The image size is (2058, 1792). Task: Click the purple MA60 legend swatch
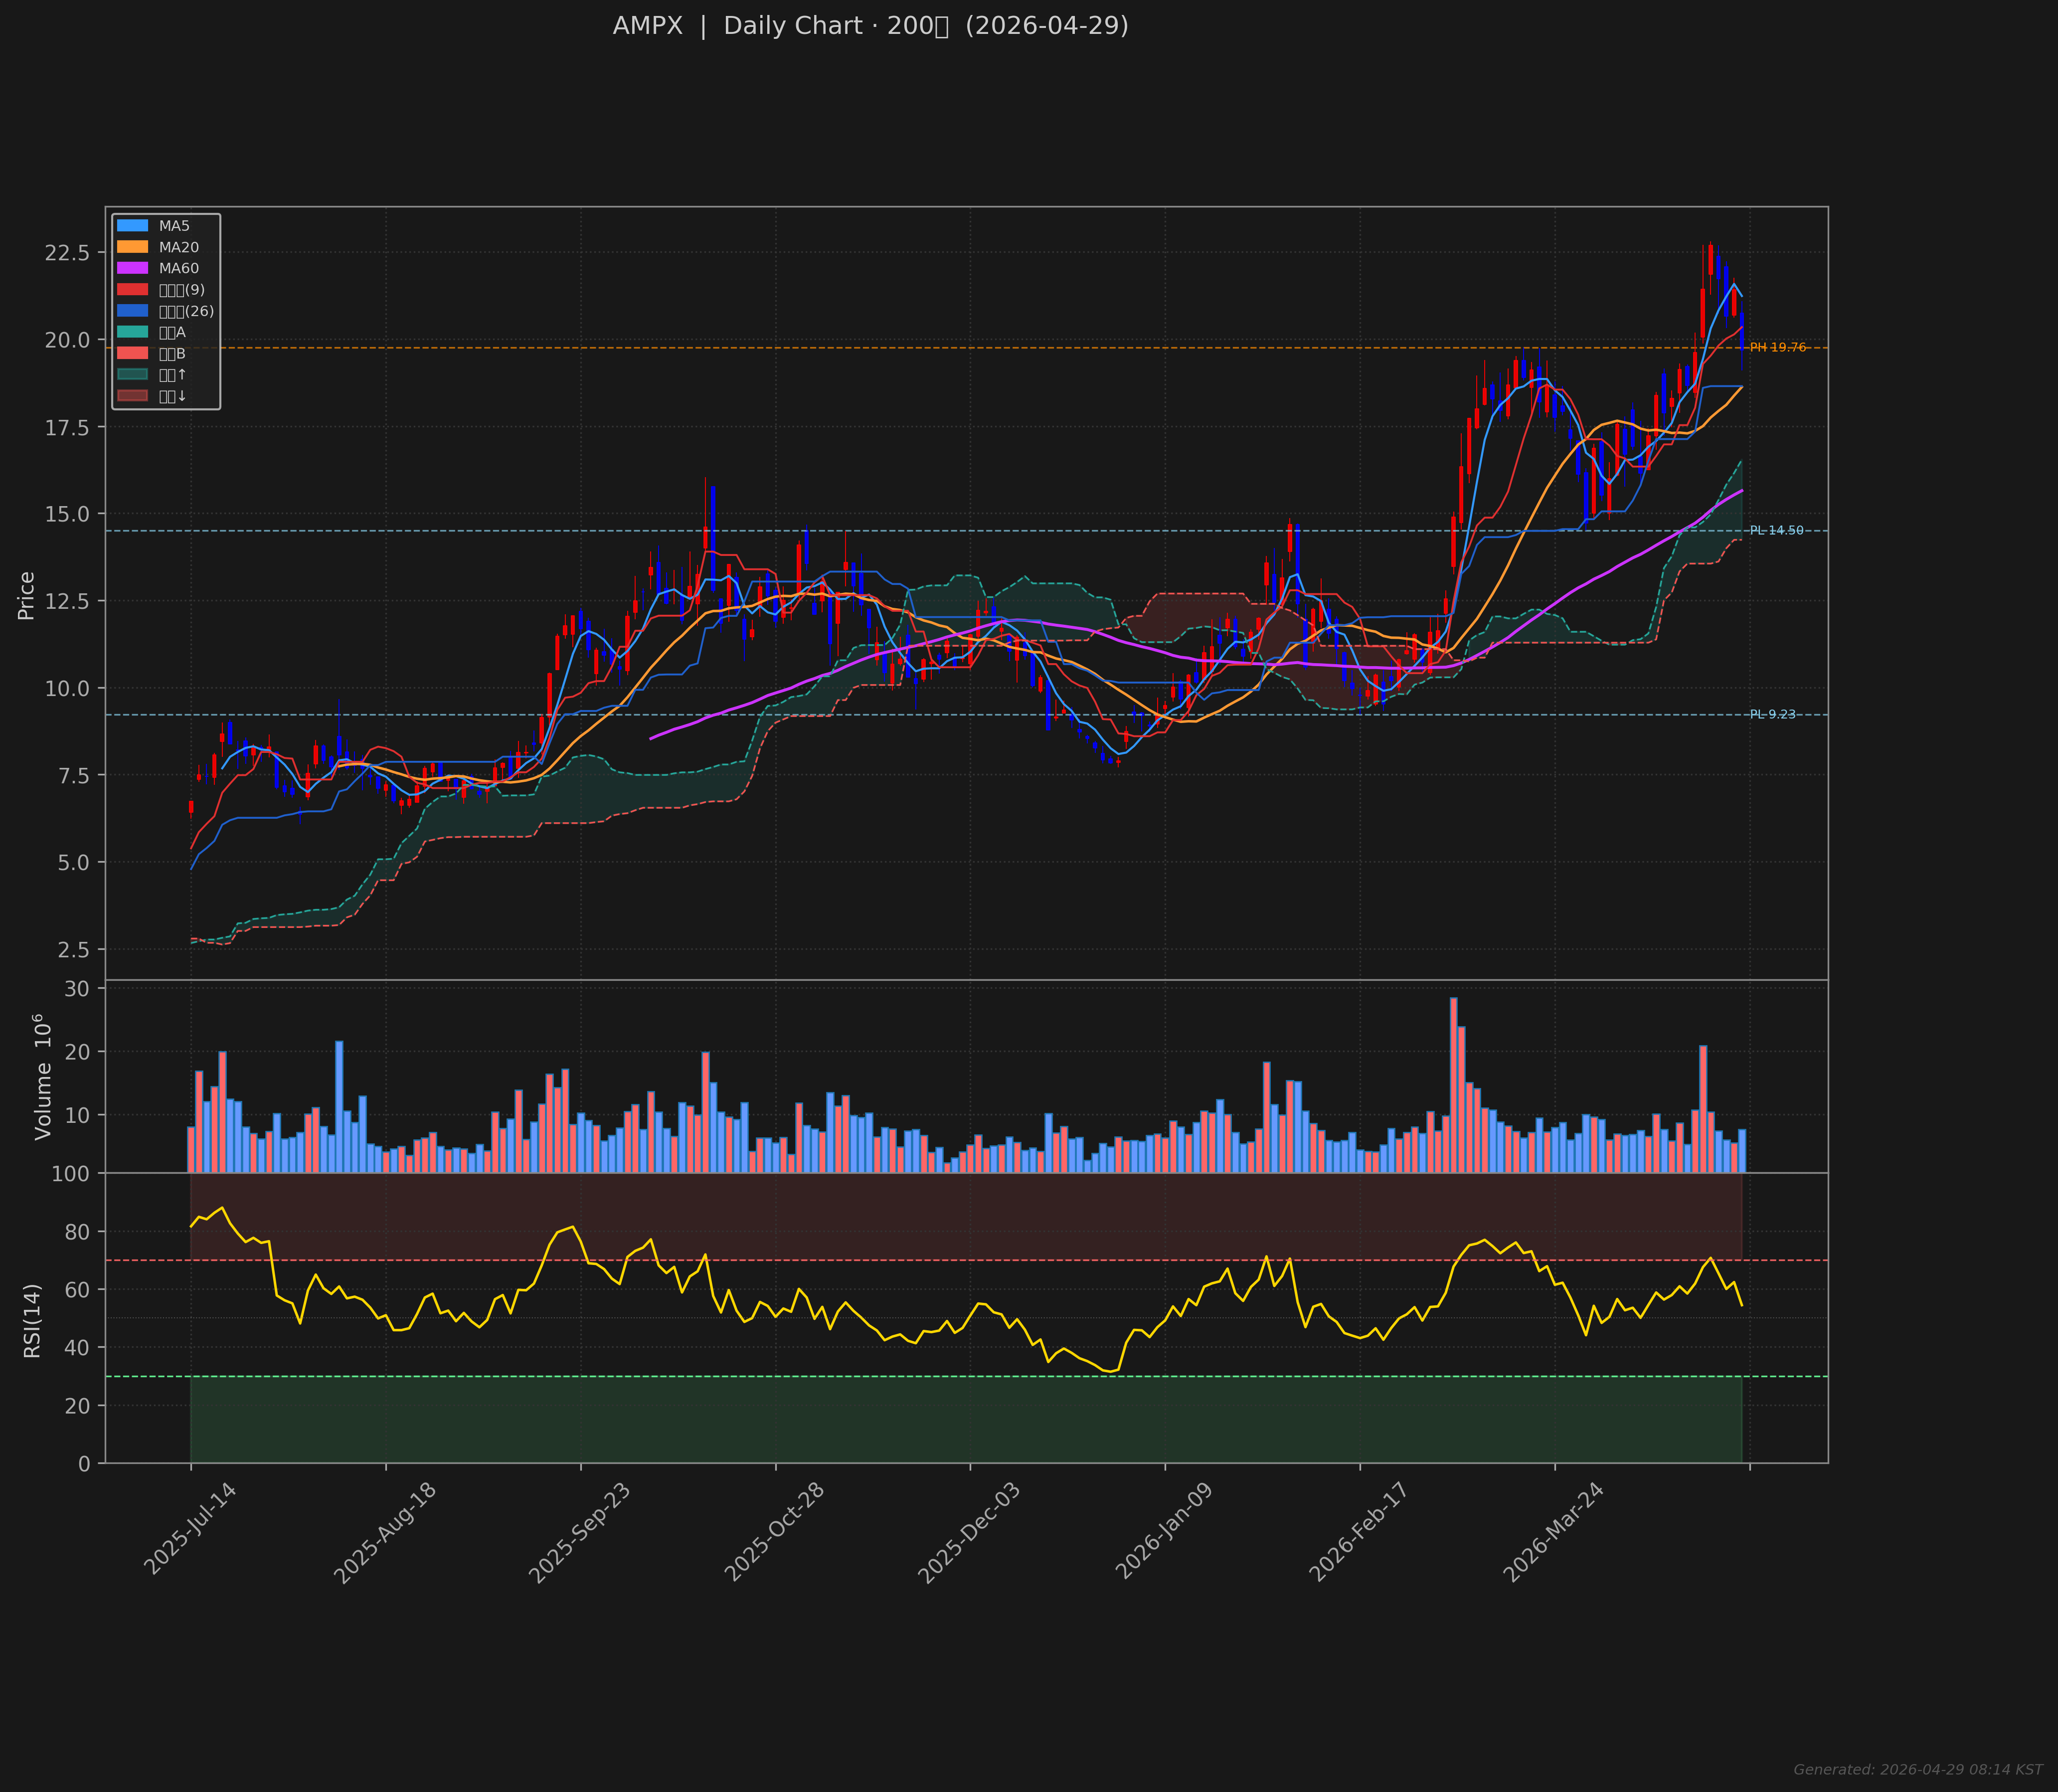point(132,268)
